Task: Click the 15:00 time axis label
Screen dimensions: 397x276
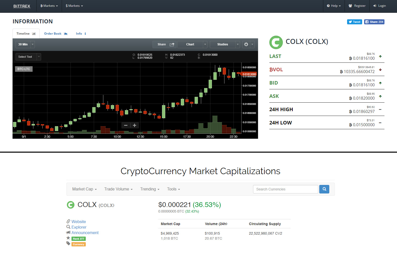Action: tap(164, 136)
